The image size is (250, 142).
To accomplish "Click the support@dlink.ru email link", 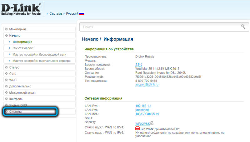I will click(147, 85).
